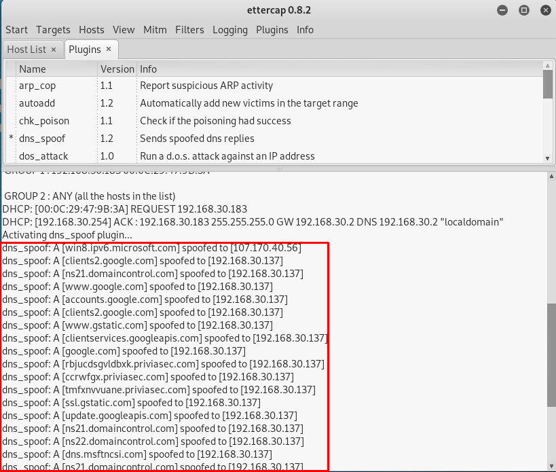Click the DHCP REQUEST 192.168.30.183 log line
The width and height of the screenshot is (556, 472).
click(125, 209)
